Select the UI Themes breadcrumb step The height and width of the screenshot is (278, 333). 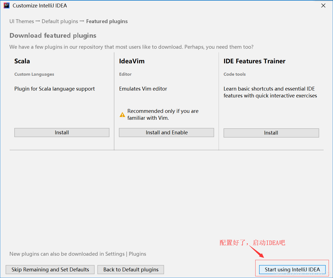click(x=22, y=21)
